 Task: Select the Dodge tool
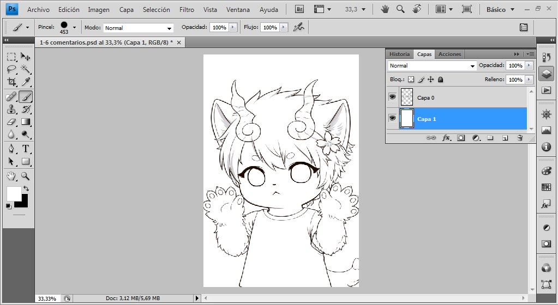[x=25, y=135]
